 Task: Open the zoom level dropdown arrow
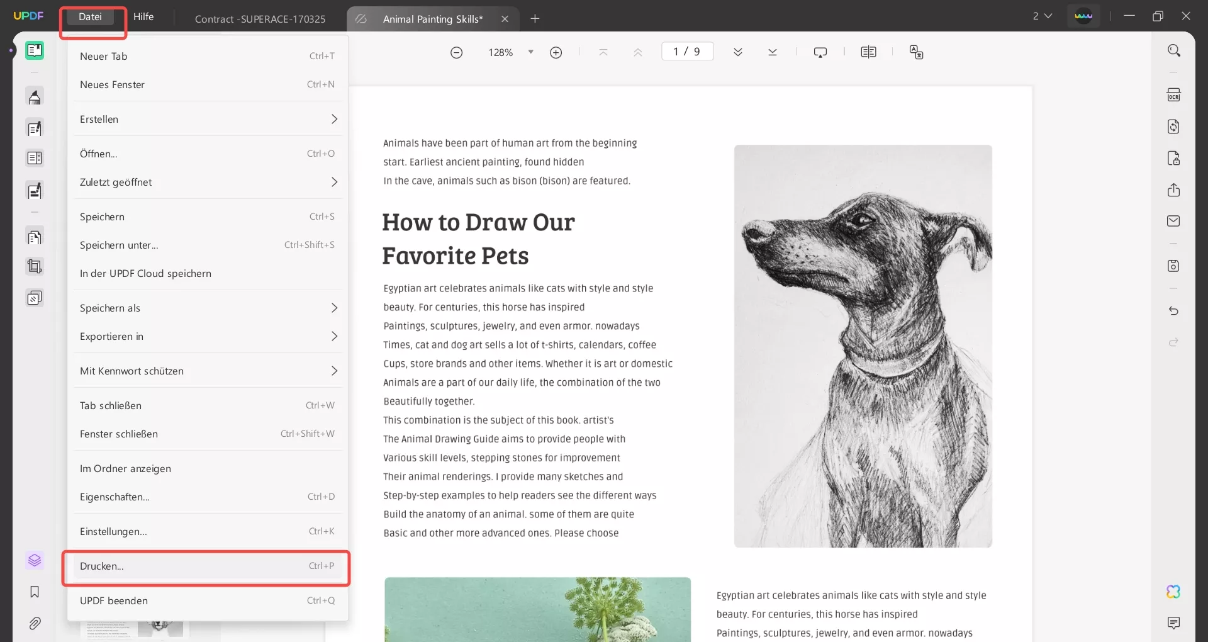[530, 52]
